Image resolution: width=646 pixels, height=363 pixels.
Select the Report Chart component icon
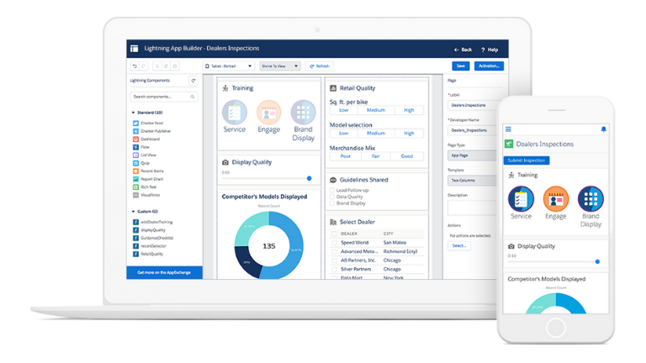pyautogui.click(x=135, y=179)
